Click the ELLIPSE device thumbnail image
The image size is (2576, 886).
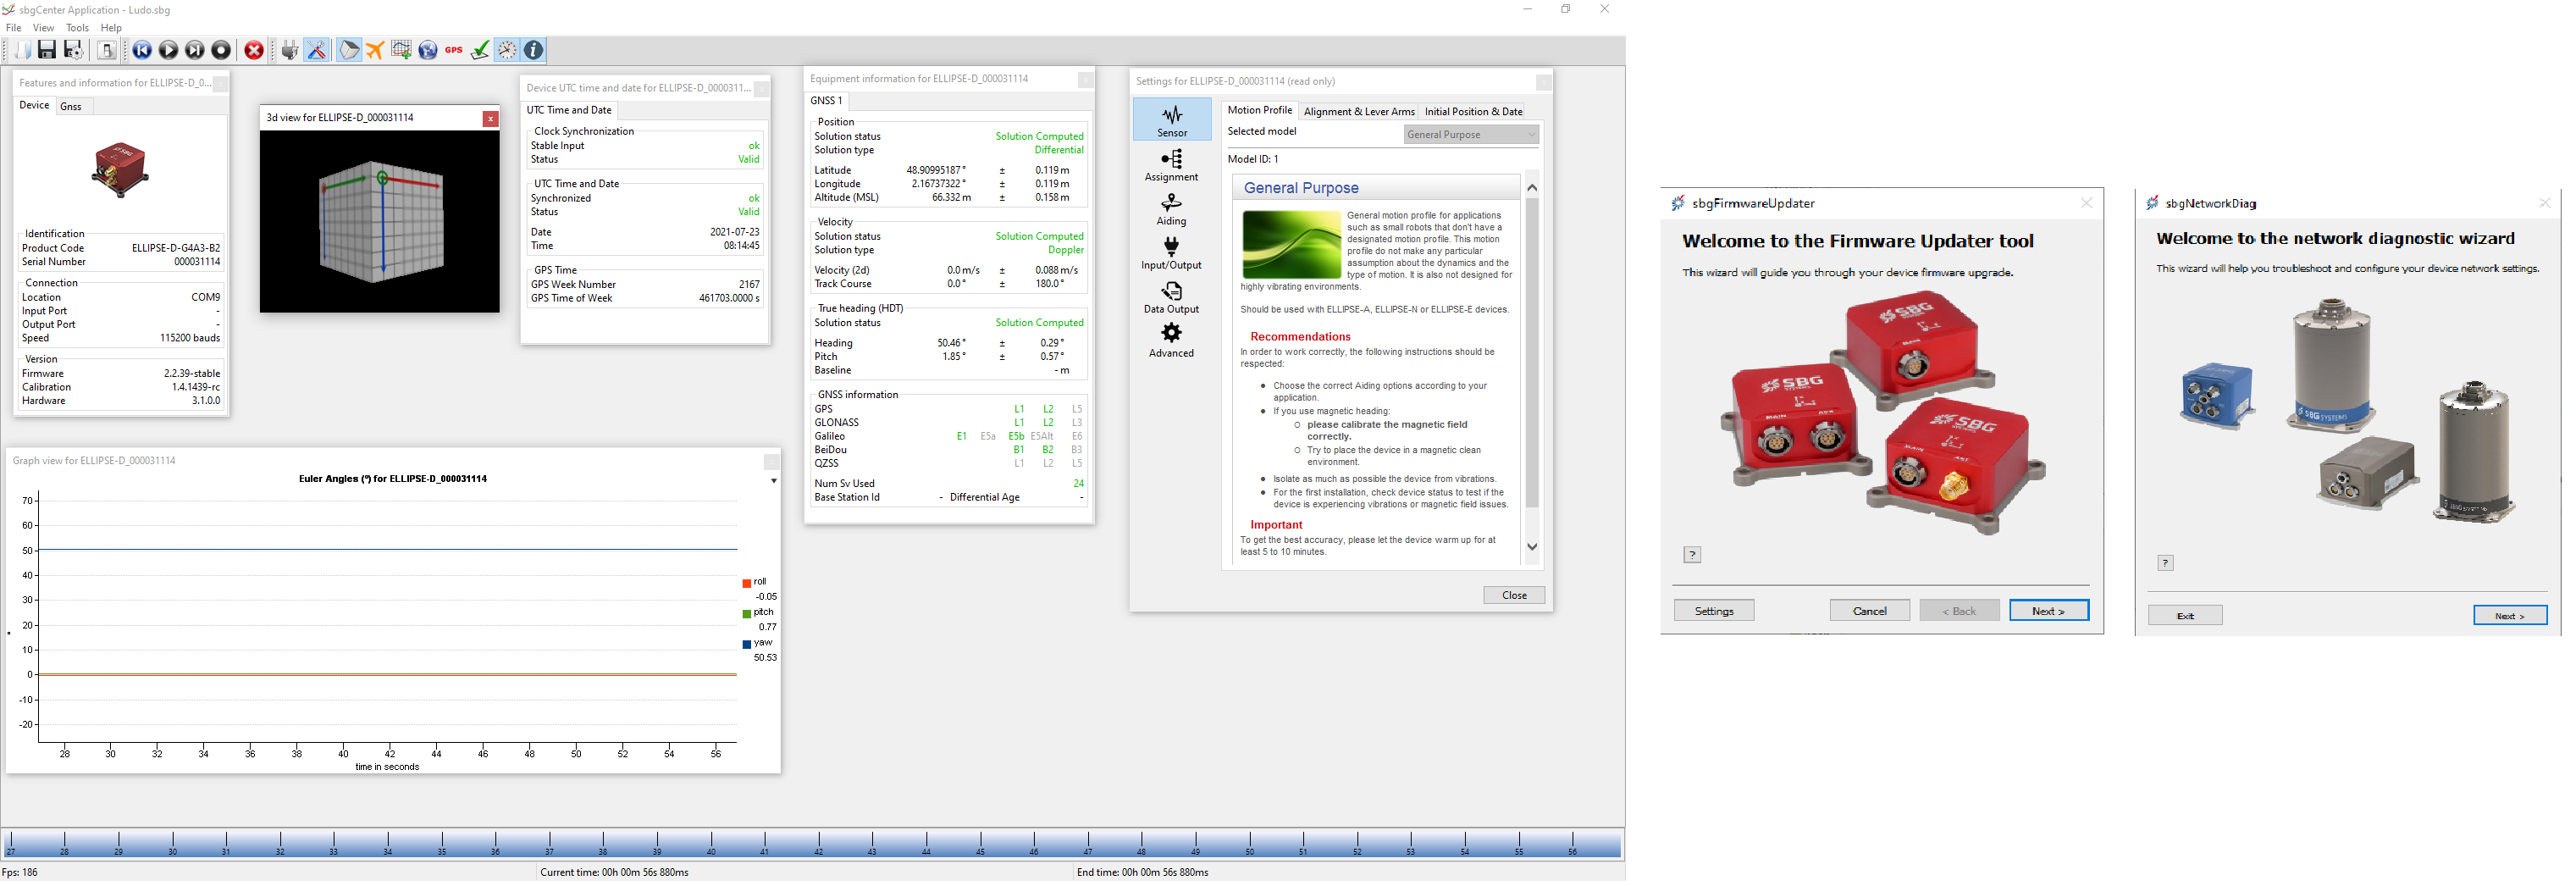tap(120, 170)
